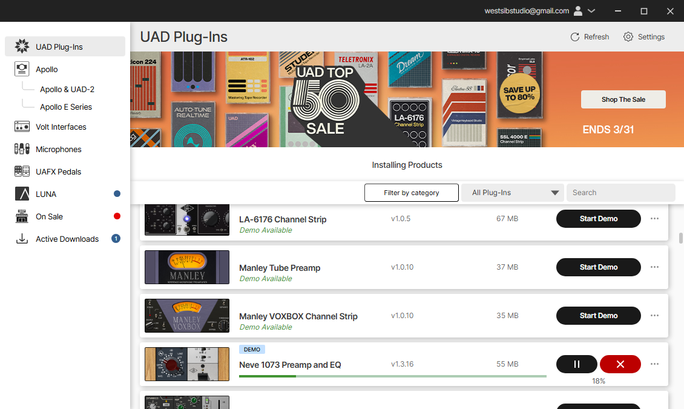Image resolution: width=684 pixels, height=409 pixels.
Task: Open the UAFX Pedals icon
Action: pyautogui.click(x=22, y=171)
